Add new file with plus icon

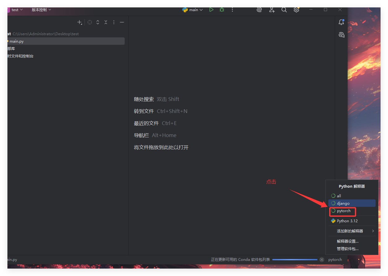[80, 22]
